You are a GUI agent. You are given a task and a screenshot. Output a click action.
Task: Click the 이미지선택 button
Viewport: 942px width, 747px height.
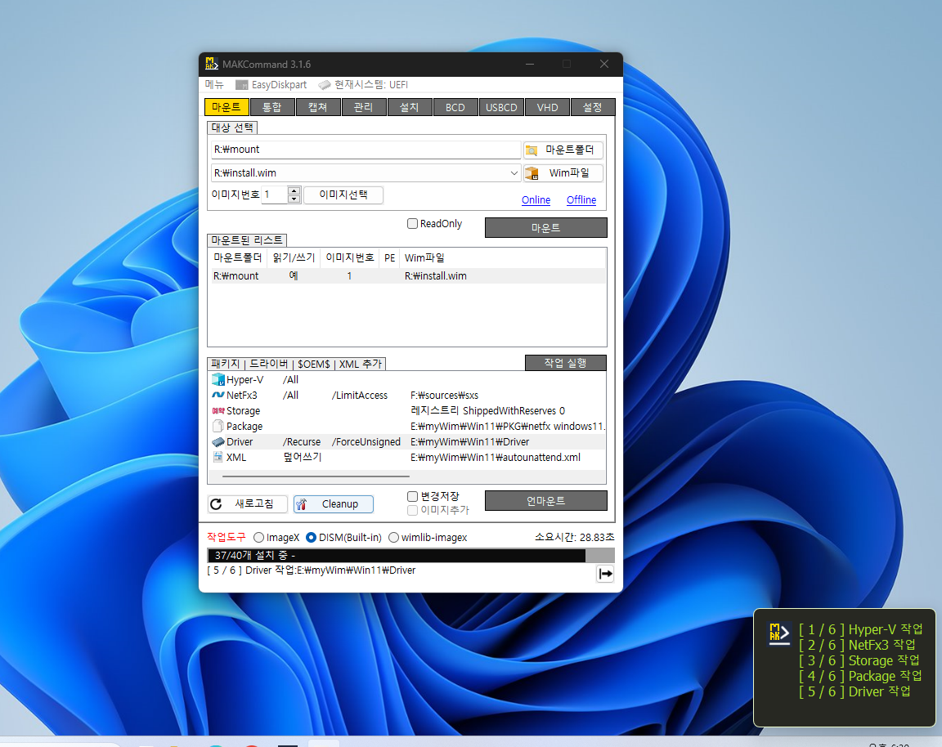click(x=343, y=195)
